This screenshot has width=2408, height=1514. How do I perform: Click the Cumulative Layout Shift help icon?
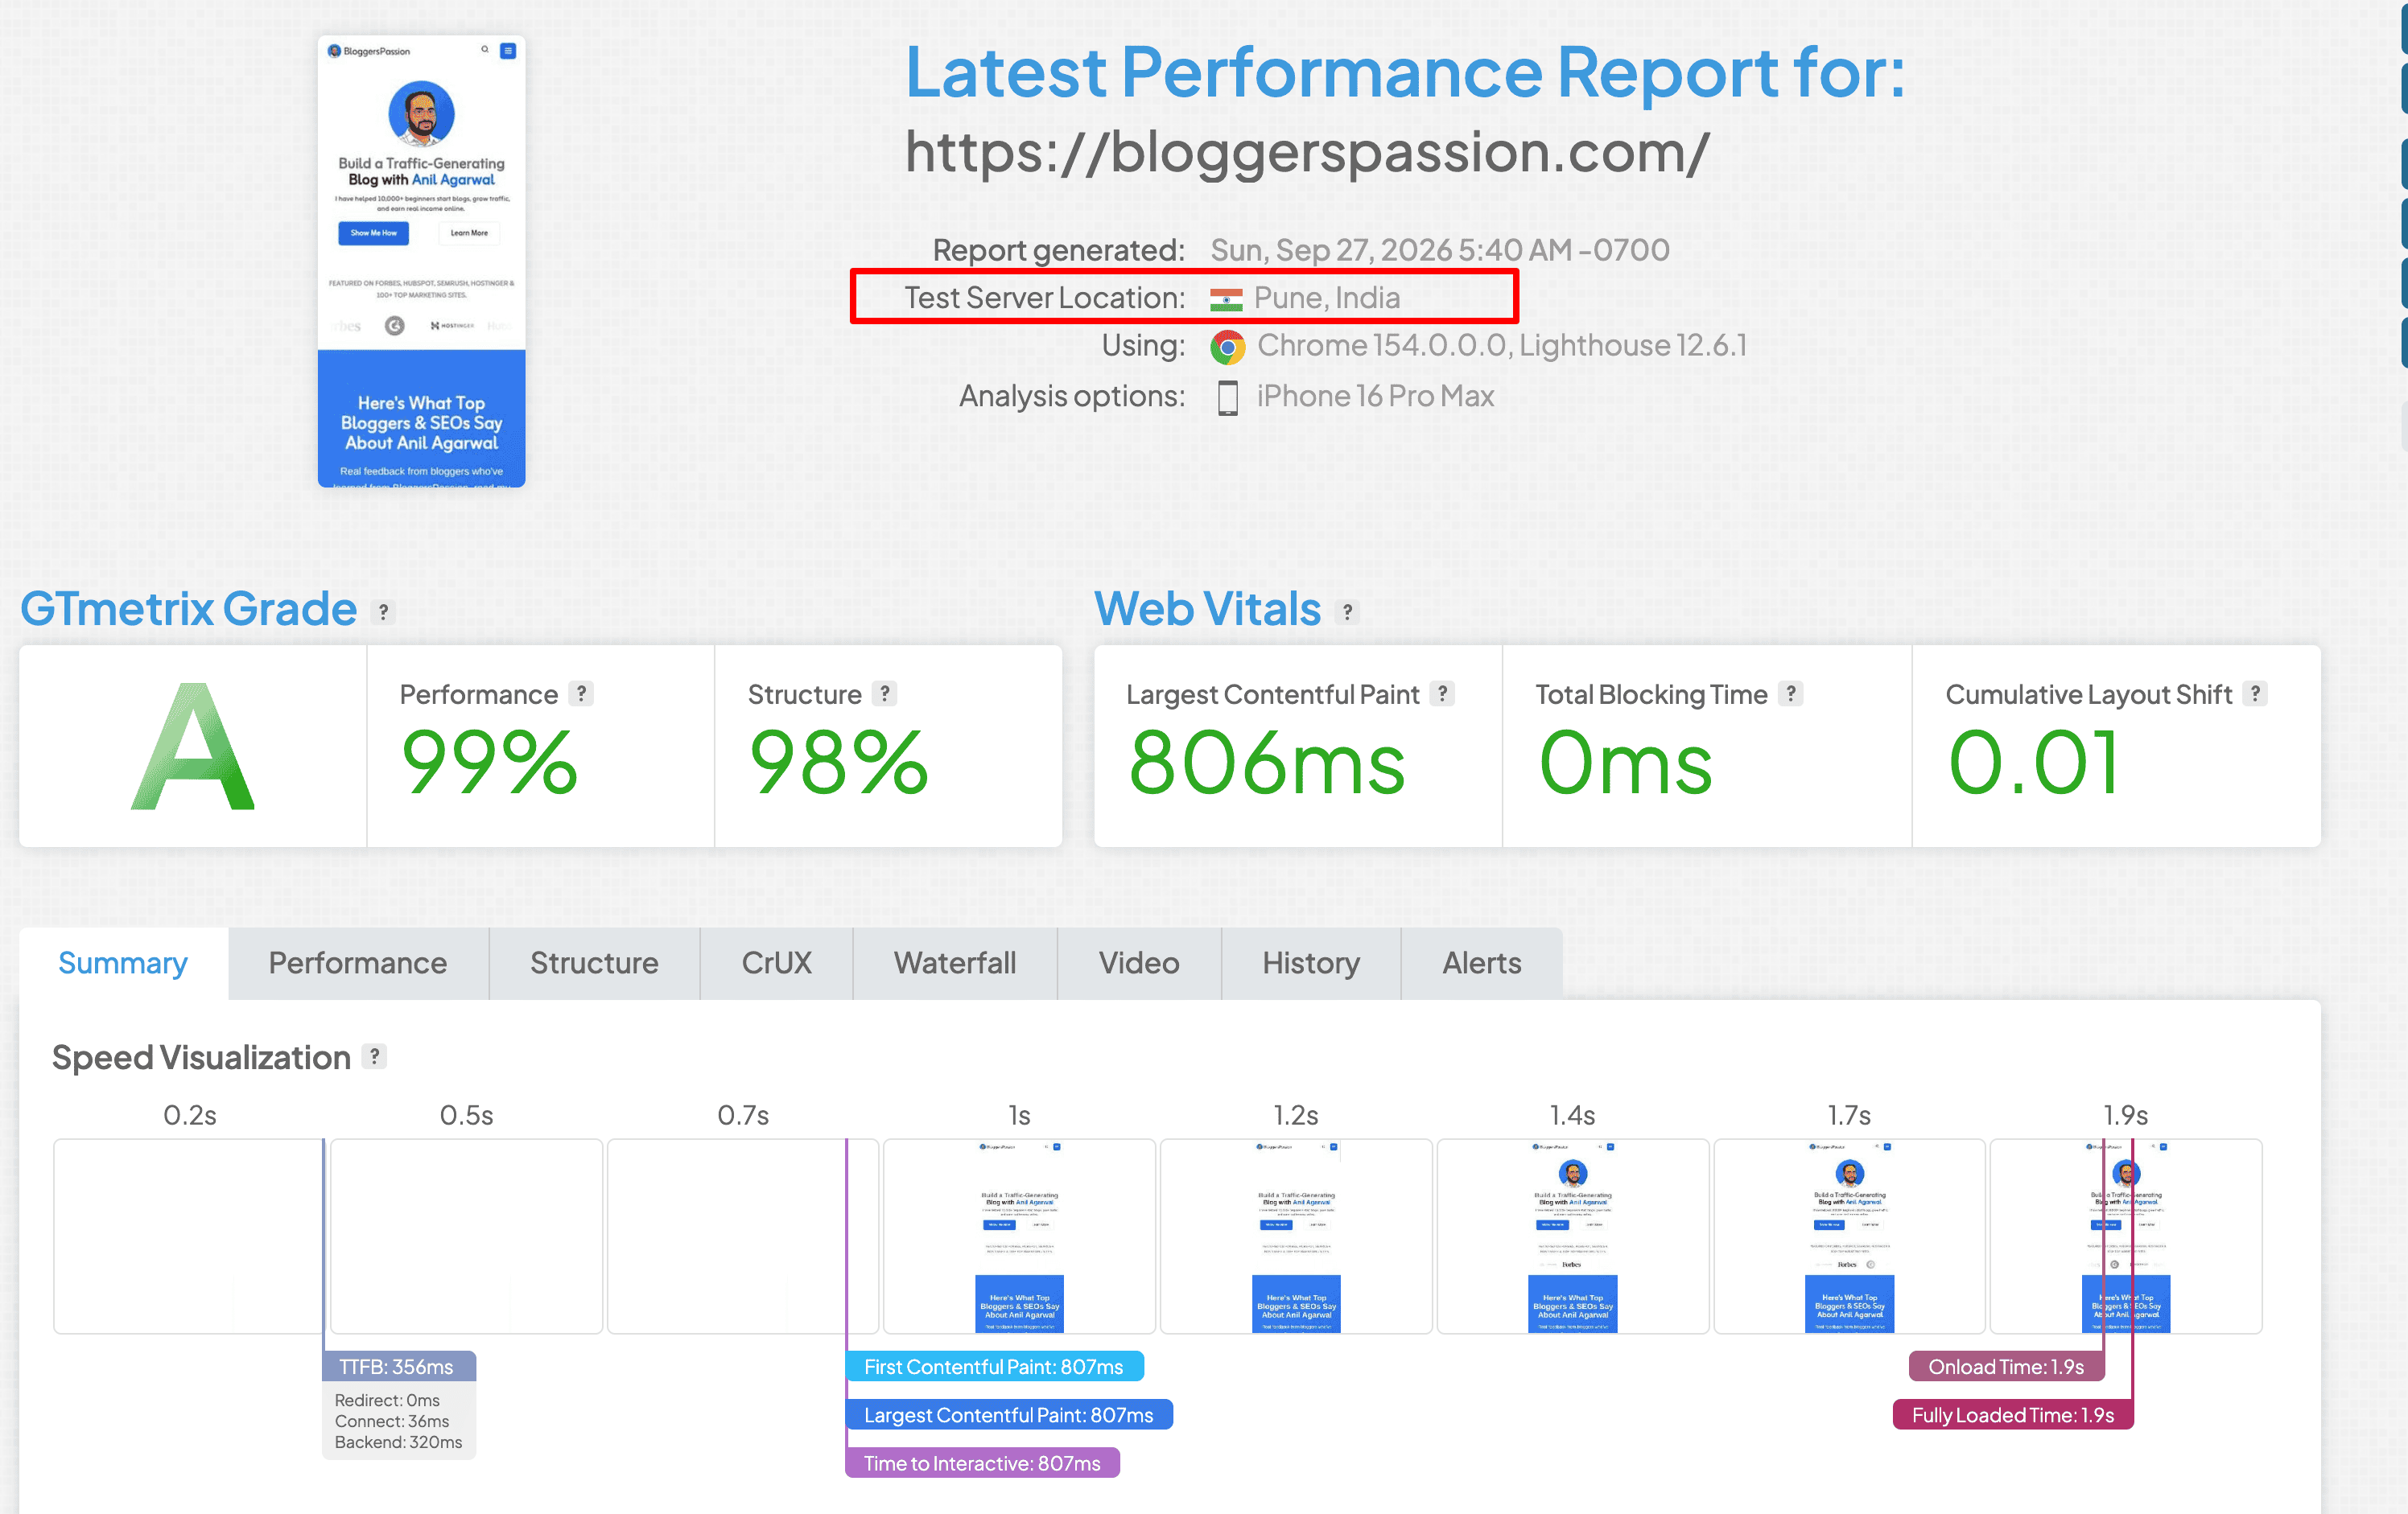coord(2255,693)
